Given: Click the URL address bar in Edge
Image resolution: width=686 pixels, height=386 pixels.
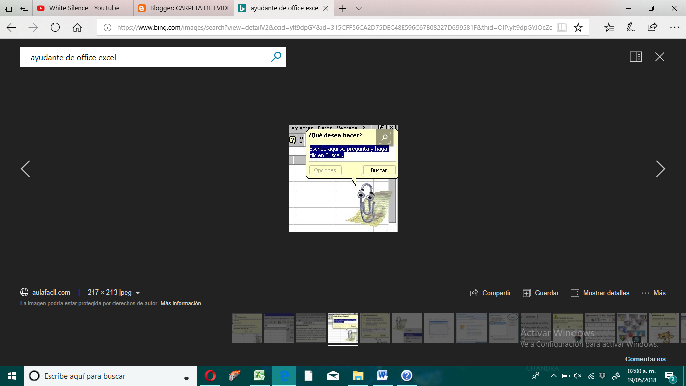Looking at the screenshot, I should 334,28.
